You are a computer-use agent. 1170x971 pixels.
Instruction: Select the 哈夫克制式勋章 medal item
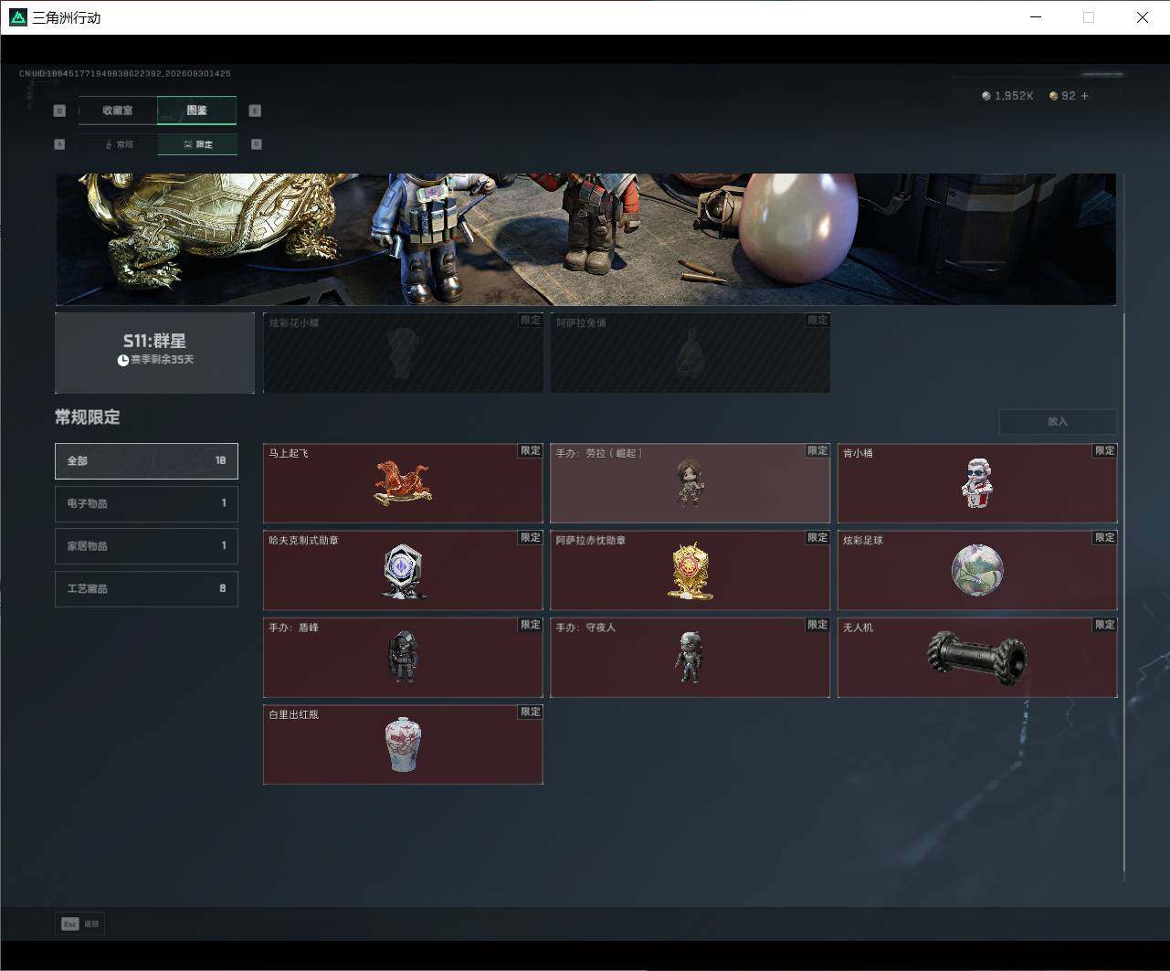click(403, 571)
